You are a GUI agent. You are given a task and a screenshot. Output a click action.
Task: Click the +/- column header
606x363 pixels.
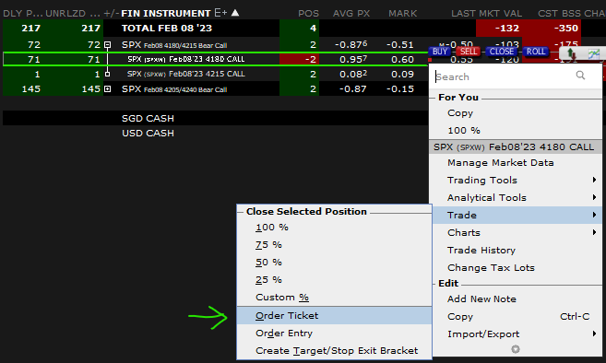click(112, 14)
